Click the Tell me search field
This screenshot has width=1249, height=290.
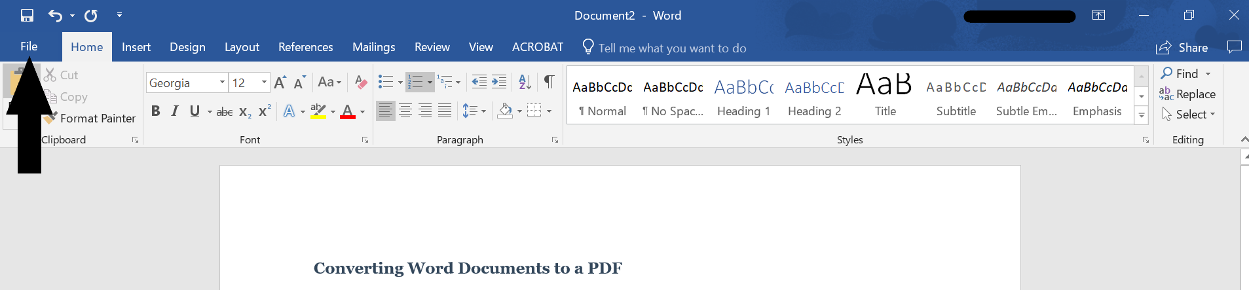pyautogui.click(x=672, y=48)
